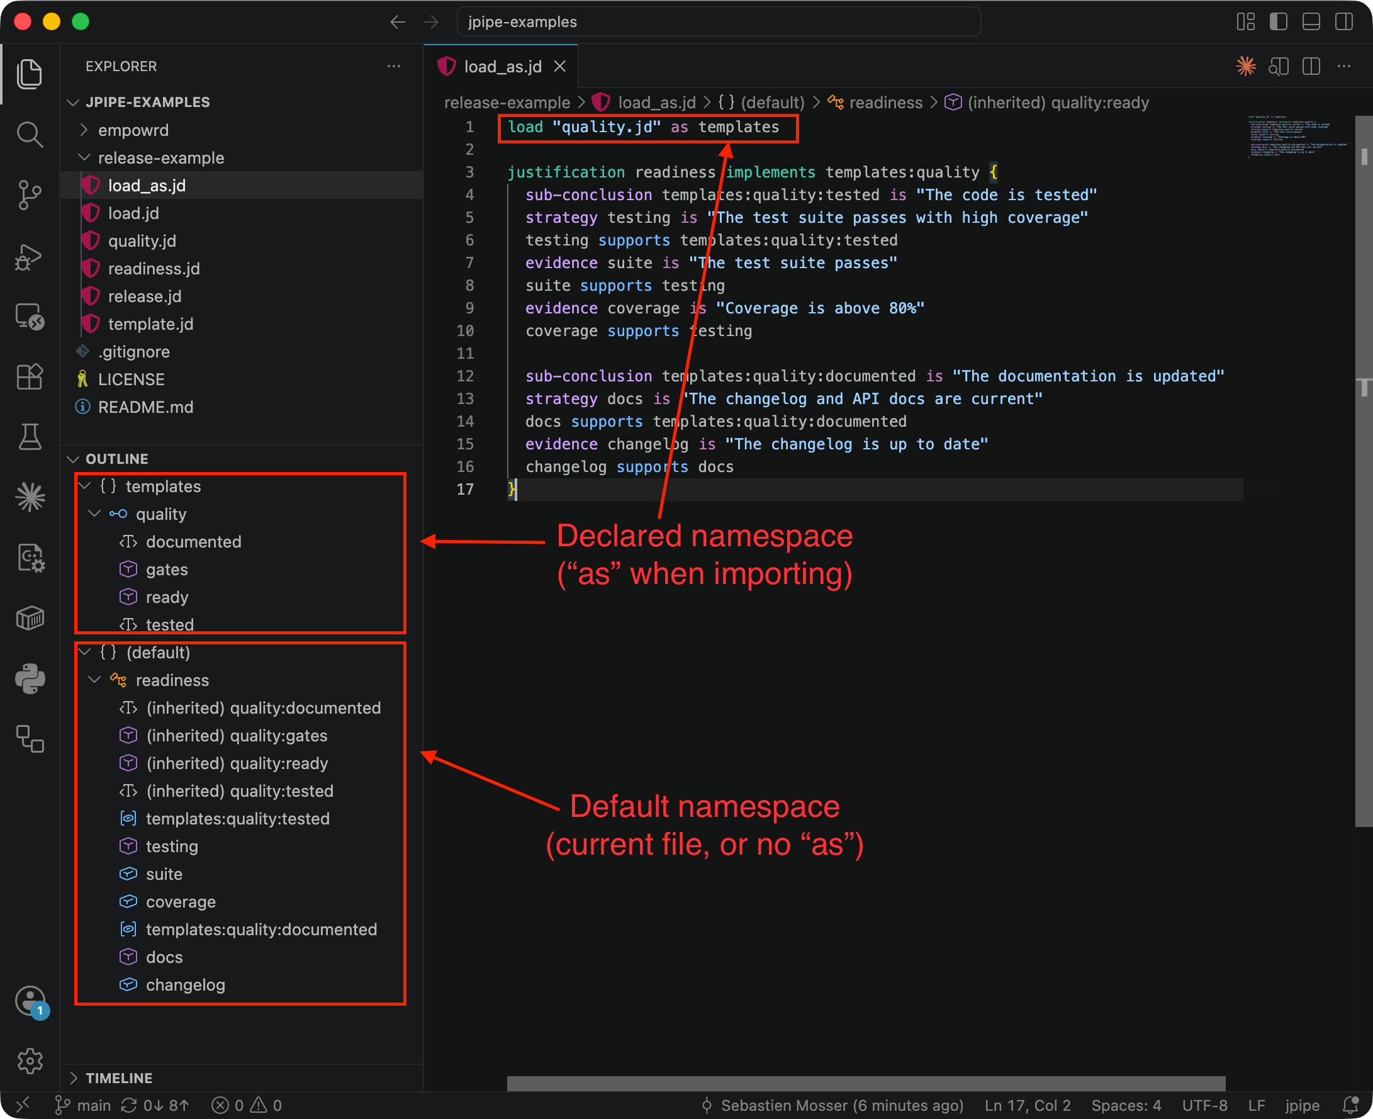Go back with the left arrow
1373x1119 pixels.
coord(398,22)
